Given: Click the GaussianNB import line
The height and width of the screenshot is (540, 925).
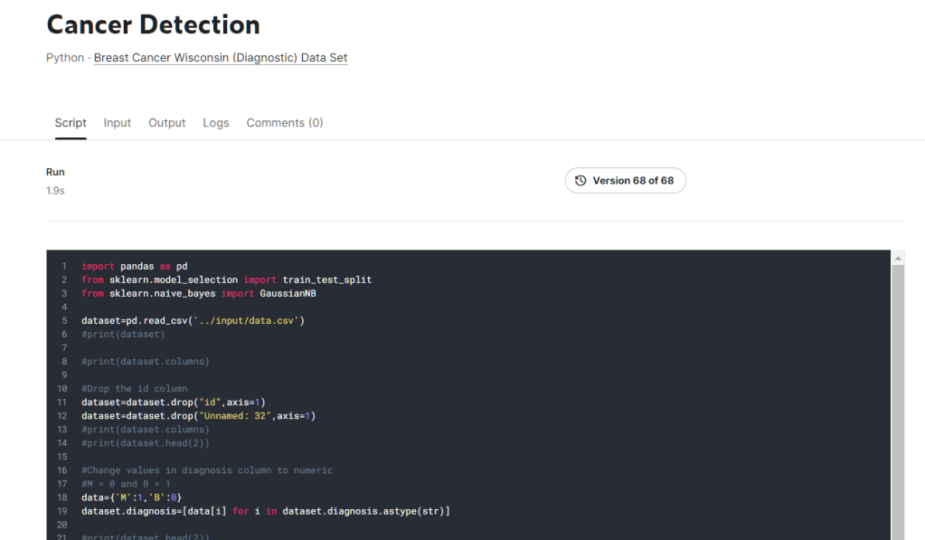Looking at the screenshot, I should (198, 294).
